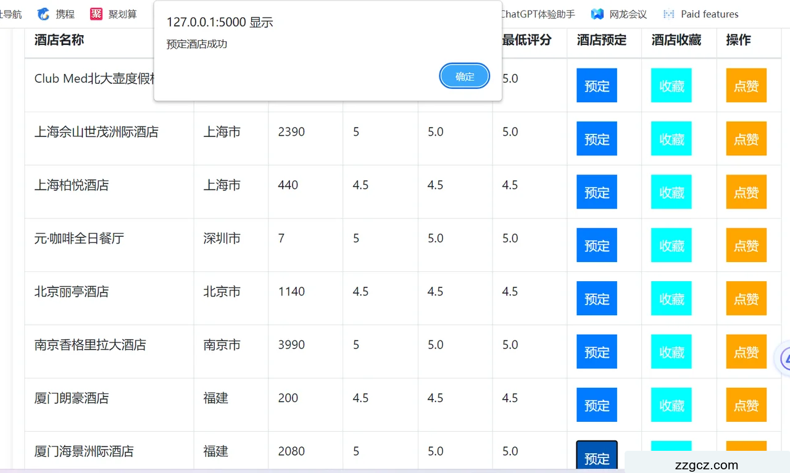Screen dimensions: 790x473
Task: Click 预定 for 元·咖啡全日餐厅
Action: [596, 245]
